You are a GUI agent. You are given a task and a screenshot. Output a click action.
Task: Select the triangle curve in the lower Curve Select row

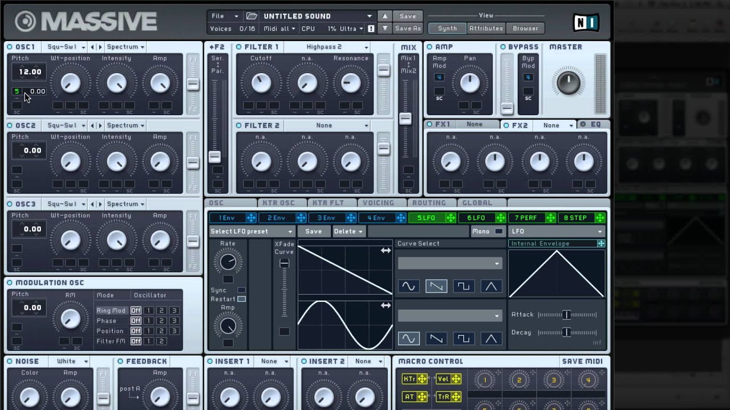491,339
